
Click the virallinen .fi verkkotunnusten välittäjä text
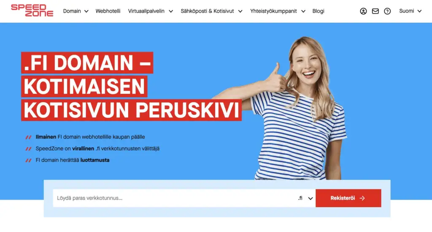coord(116,148)
